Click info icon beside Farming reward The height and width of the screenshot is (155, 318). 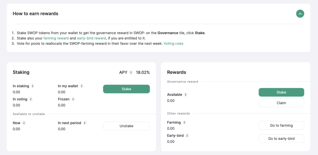click(184, 122)
